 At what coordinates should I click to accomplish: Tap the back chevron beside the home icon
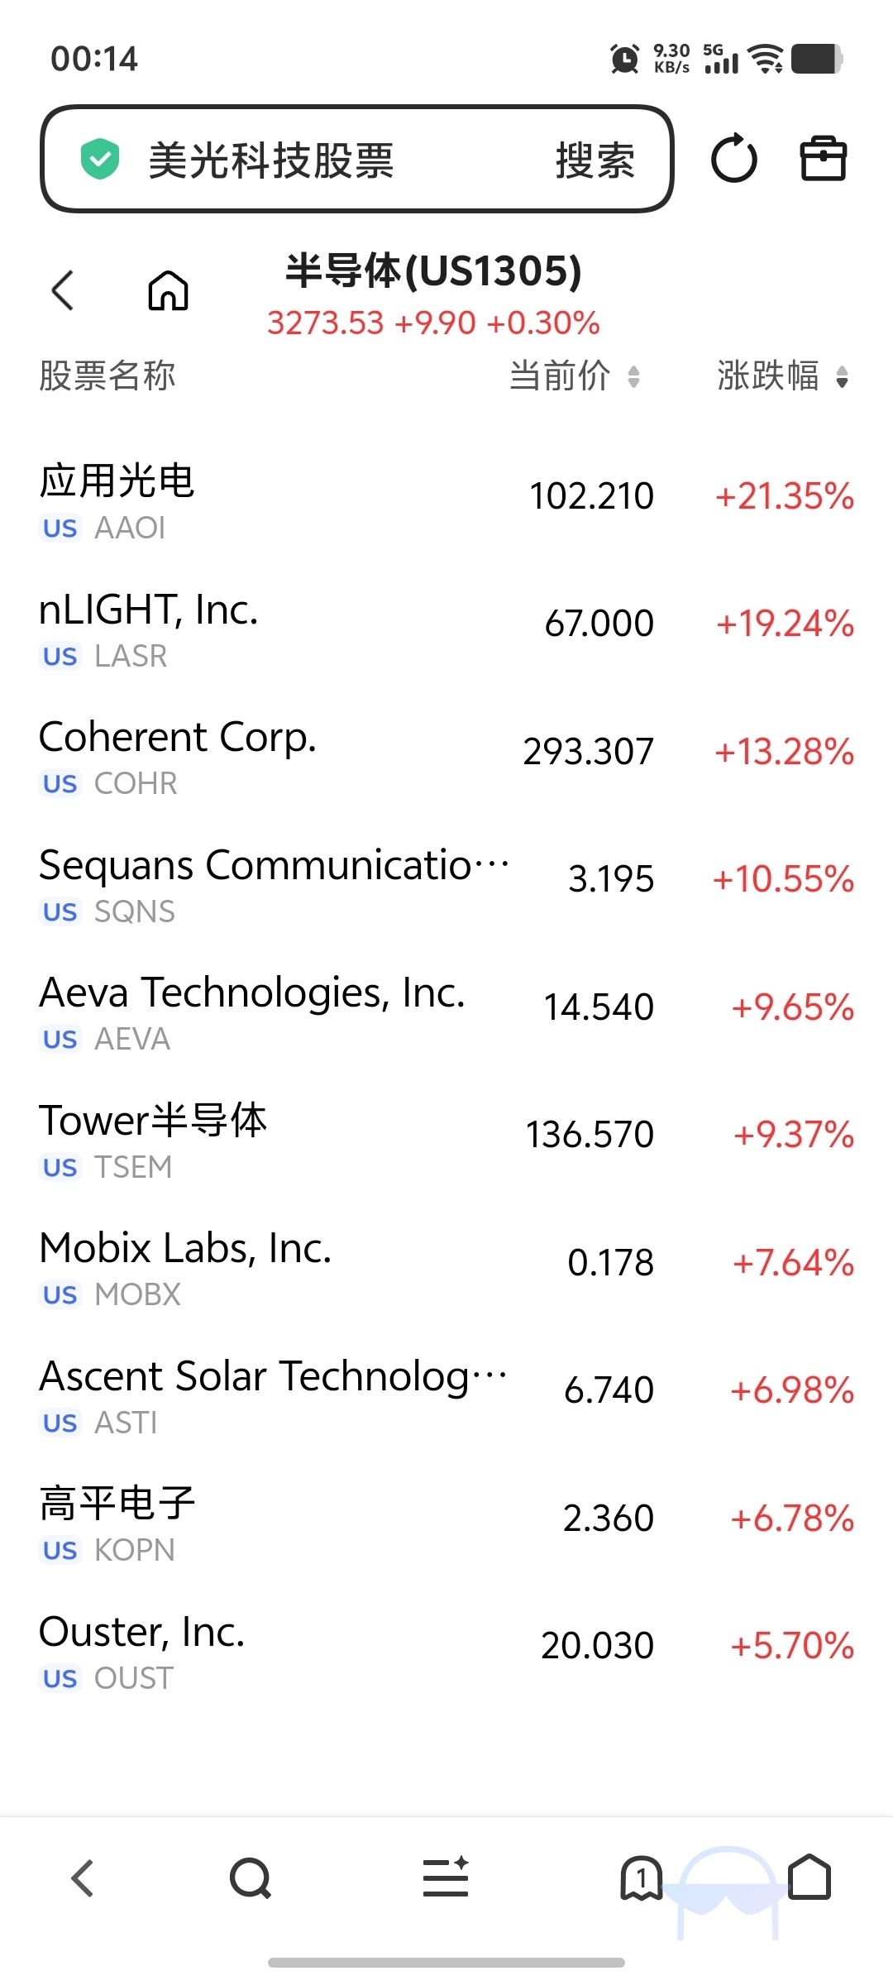pos(63,290)
